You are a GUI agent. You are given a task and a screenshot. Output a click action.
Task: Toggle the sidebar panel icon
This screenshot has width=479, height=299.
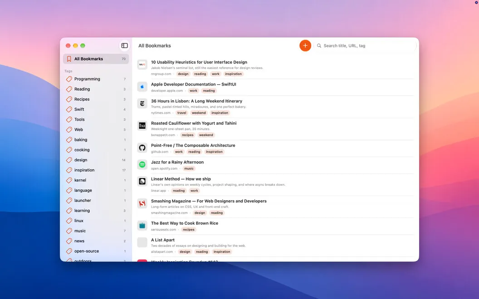(x=124, y=45)
